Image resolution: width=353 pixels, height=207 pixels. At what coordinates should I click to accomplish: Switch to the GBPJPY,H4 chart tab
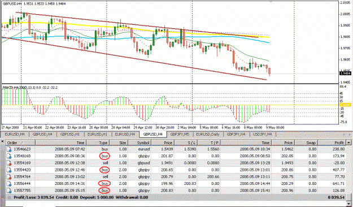click(x=236, y=135)
